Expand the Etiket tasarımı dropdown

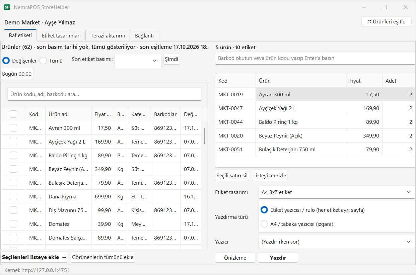(x=337, y=192)
